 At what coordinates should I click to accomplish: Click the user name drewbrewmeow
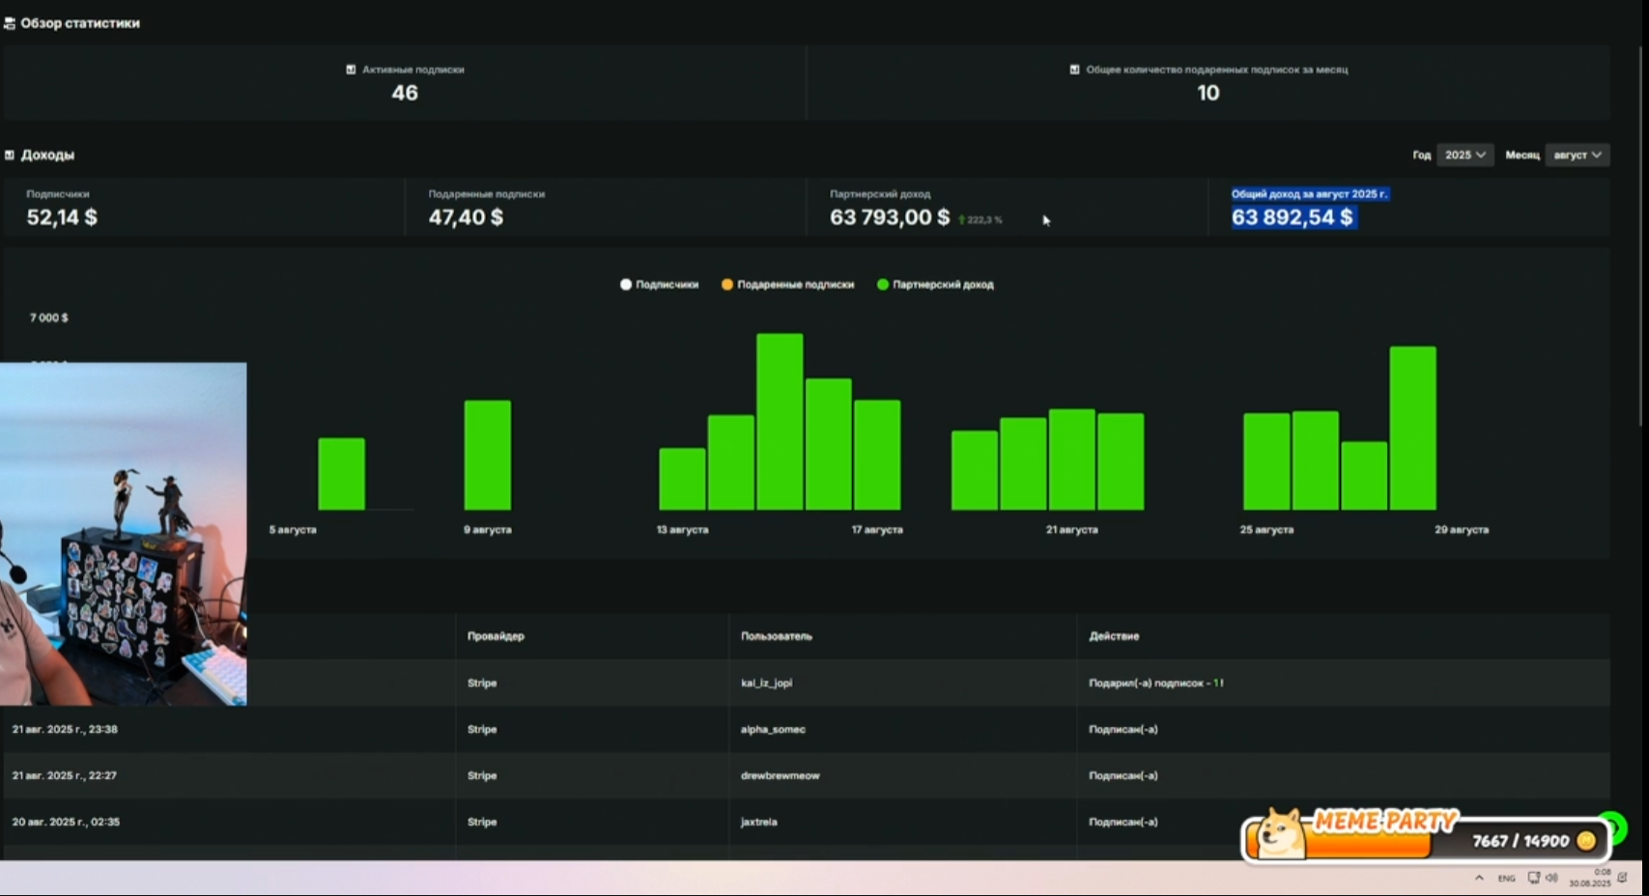click(780, 775)
